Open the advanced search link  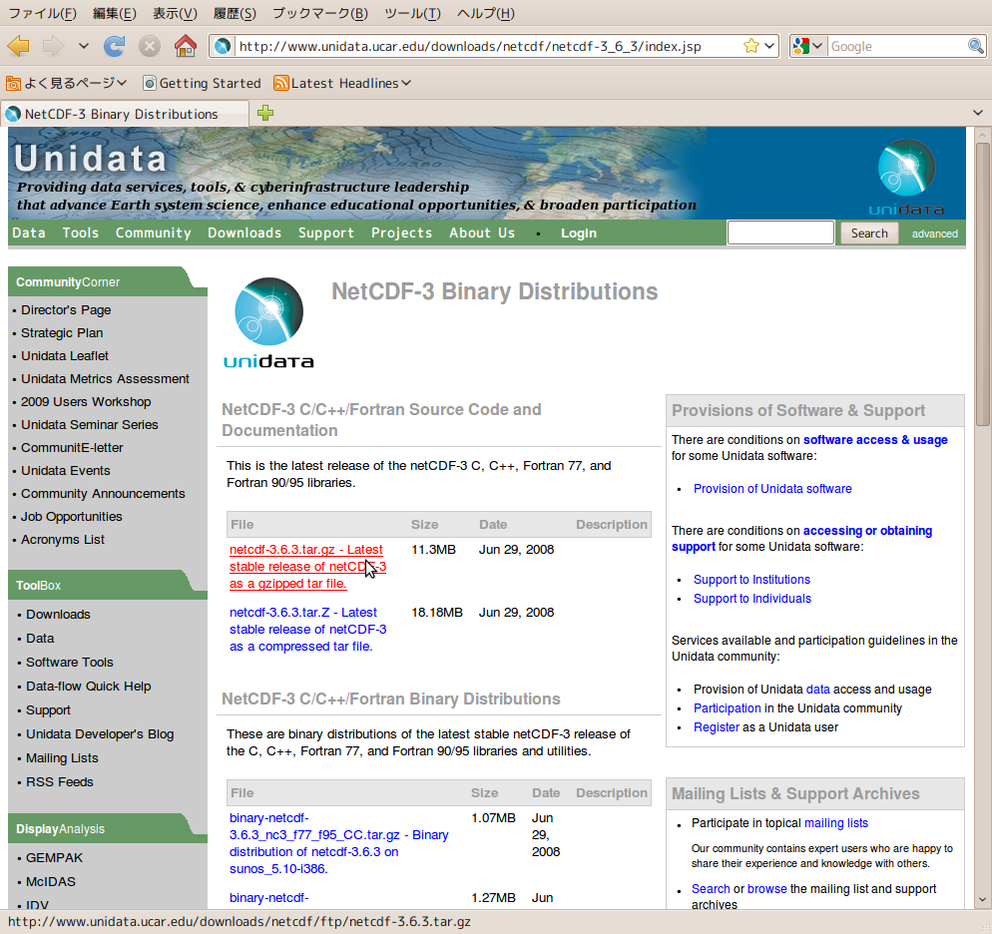pyautogui.click(x=934, y=233)
